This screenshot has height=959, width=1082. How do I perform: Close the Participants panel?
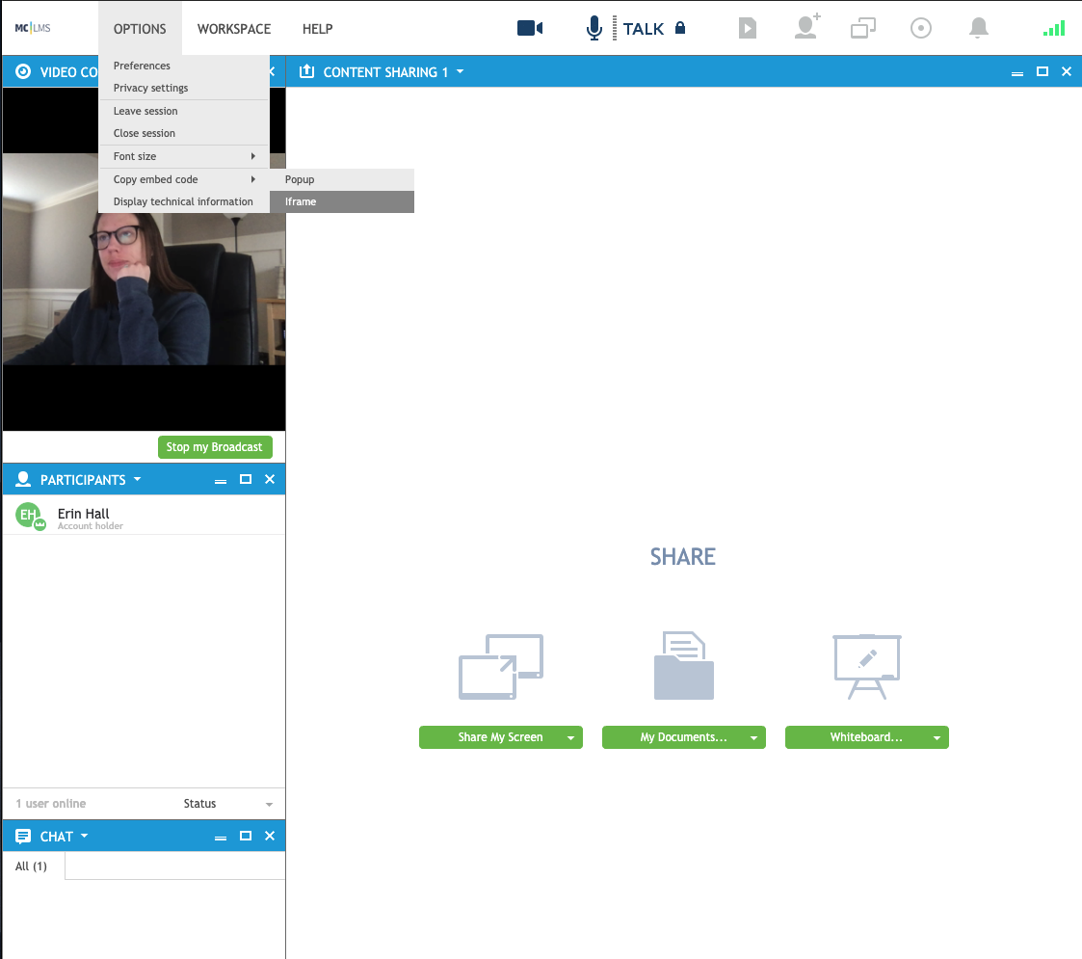point(270,479)
